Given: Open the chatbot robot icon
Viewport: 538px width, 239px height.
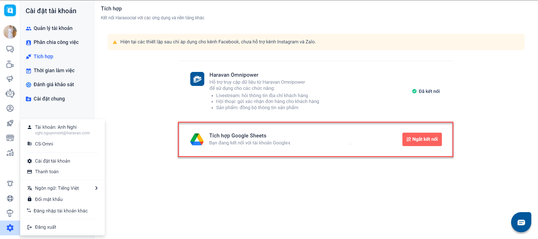Looking at the screenshot, I should coord(10,93).
